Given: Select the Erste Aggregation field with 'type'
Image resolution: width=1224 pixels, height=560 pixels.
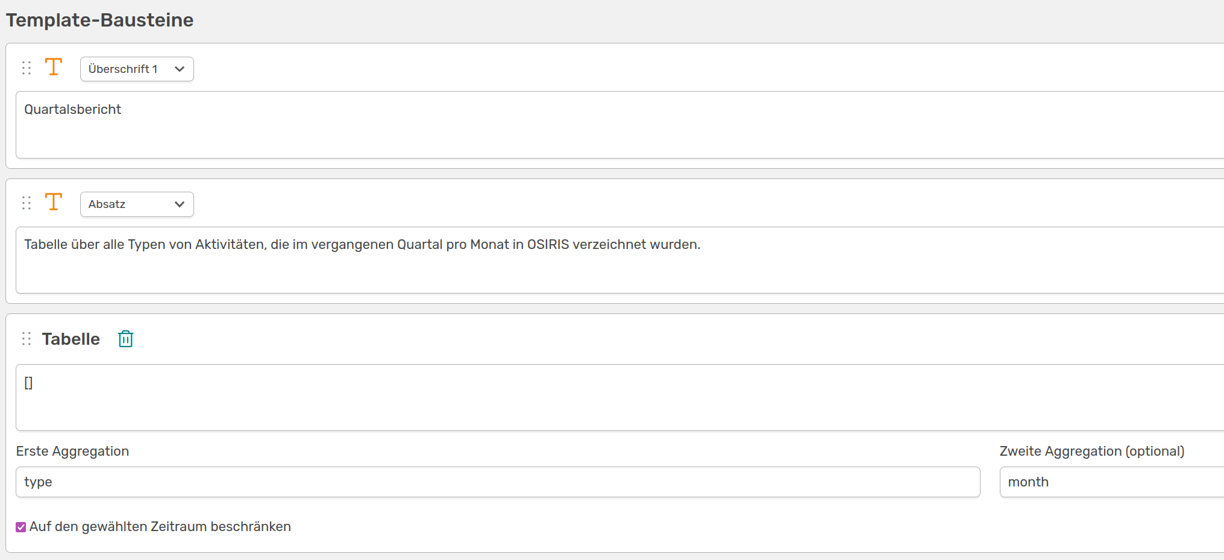Looking at the screenshot, I should click(498, 482).
